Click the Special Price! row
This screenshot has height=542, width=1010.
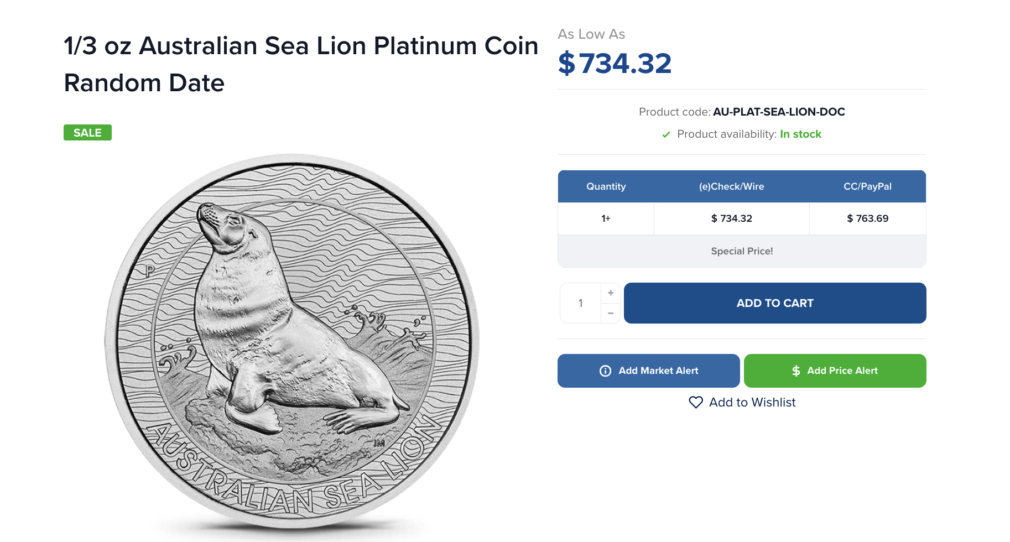coord(742,251)
